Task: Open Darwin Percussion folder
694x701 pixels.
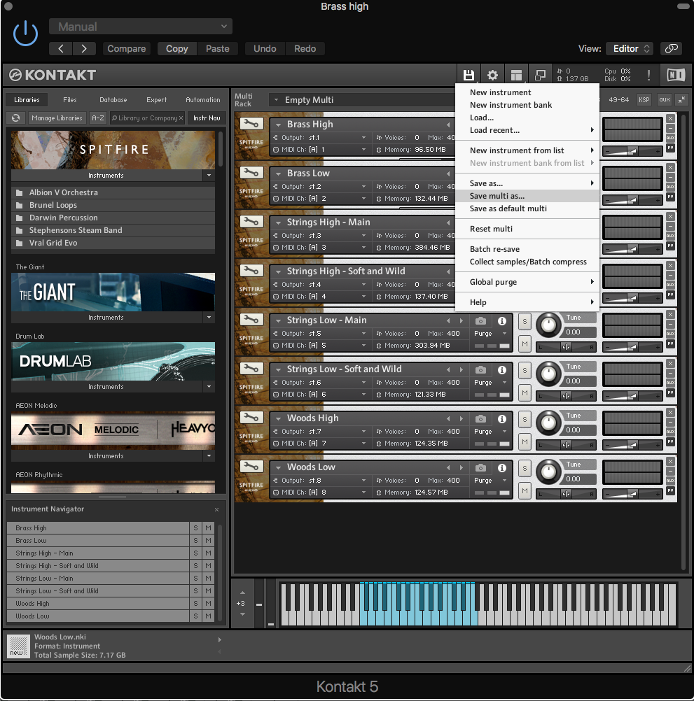Action: click(x=113, y=218)
